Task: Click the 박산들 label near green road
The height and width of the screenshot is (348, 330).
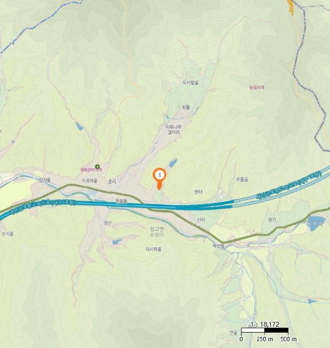Action: (219, 246)
